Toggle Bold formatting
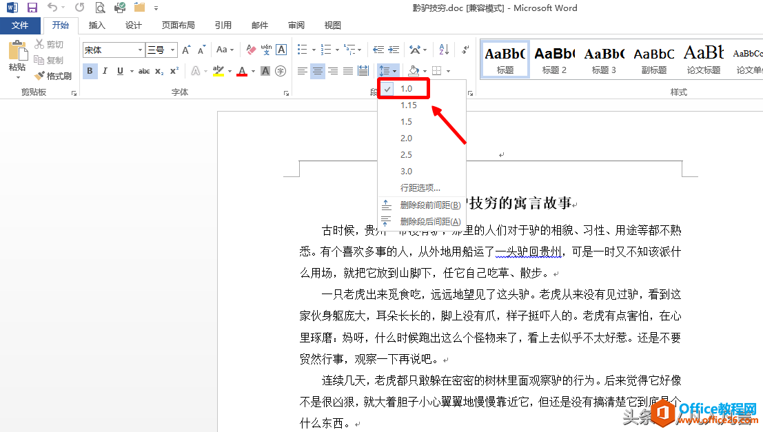The width and height of the screenshot is (763, 432). coord(90,71)
